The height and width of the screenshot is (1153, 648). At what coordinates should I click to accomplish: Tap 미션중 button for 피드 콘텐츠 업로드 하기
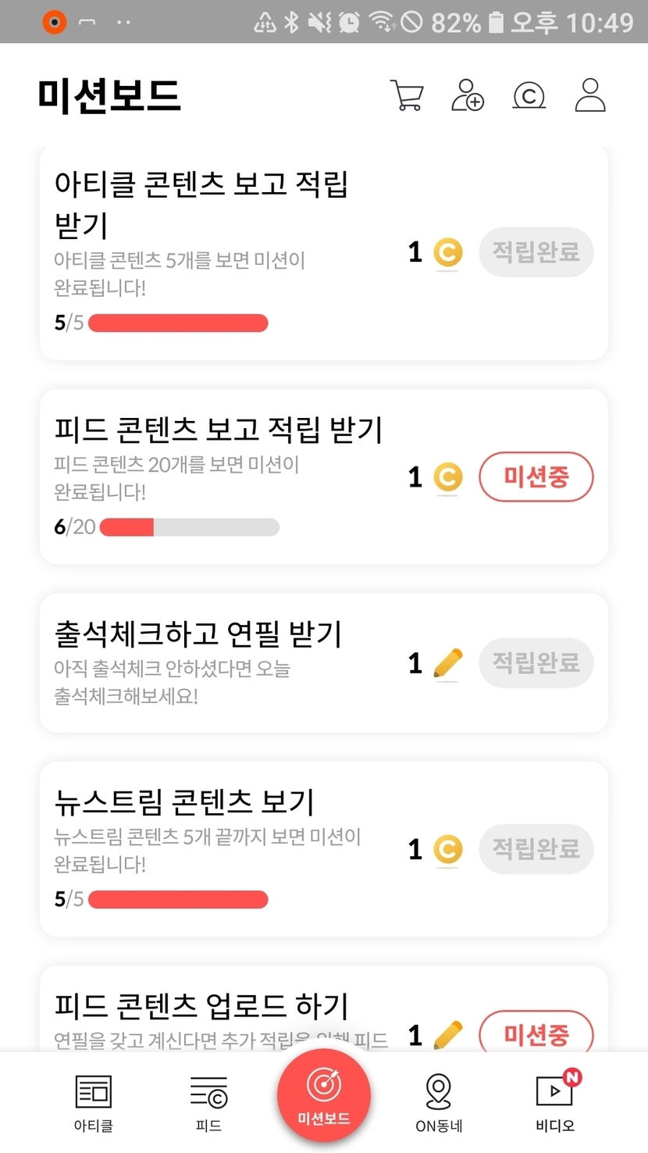[x=536, y=1034]
